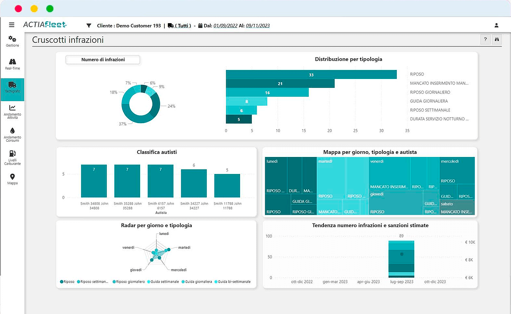511x314 pixels.
Task: Expand the Tutti vehicle selector
Action: [x=183, y=26]
